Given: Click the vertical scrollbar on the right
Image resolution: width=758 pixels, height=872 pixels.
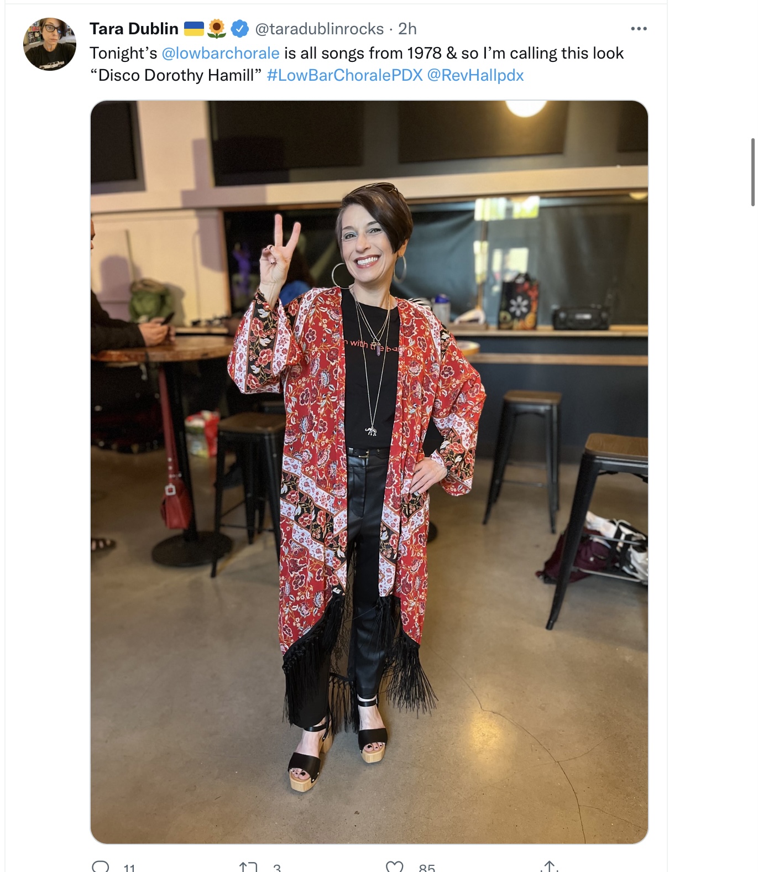Looking at the screenshot, I should (x=752, y=173).
